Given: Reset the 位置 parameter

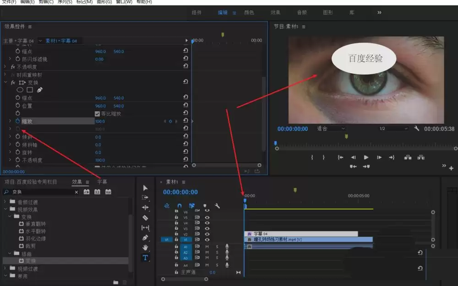Looking at the screenshot, I should point(185,106).
